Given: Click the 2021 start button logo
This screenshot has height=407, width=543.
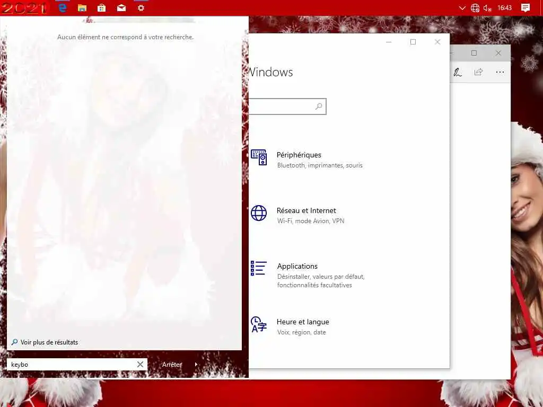Looking at the screenshot, I should [x=24, y=7].
